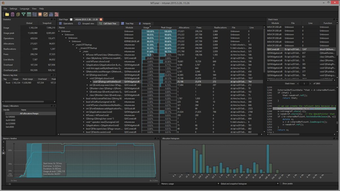
Task: Expand the MTuner::MTuner(class QNetworkAcc... row
Action: (84, 55)
